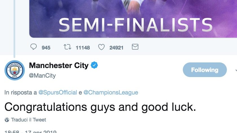The width and height of the screenshot is (237, 133).
Task: Open the @ChampionsLeague mention link
Action: [x=111, y=92]
